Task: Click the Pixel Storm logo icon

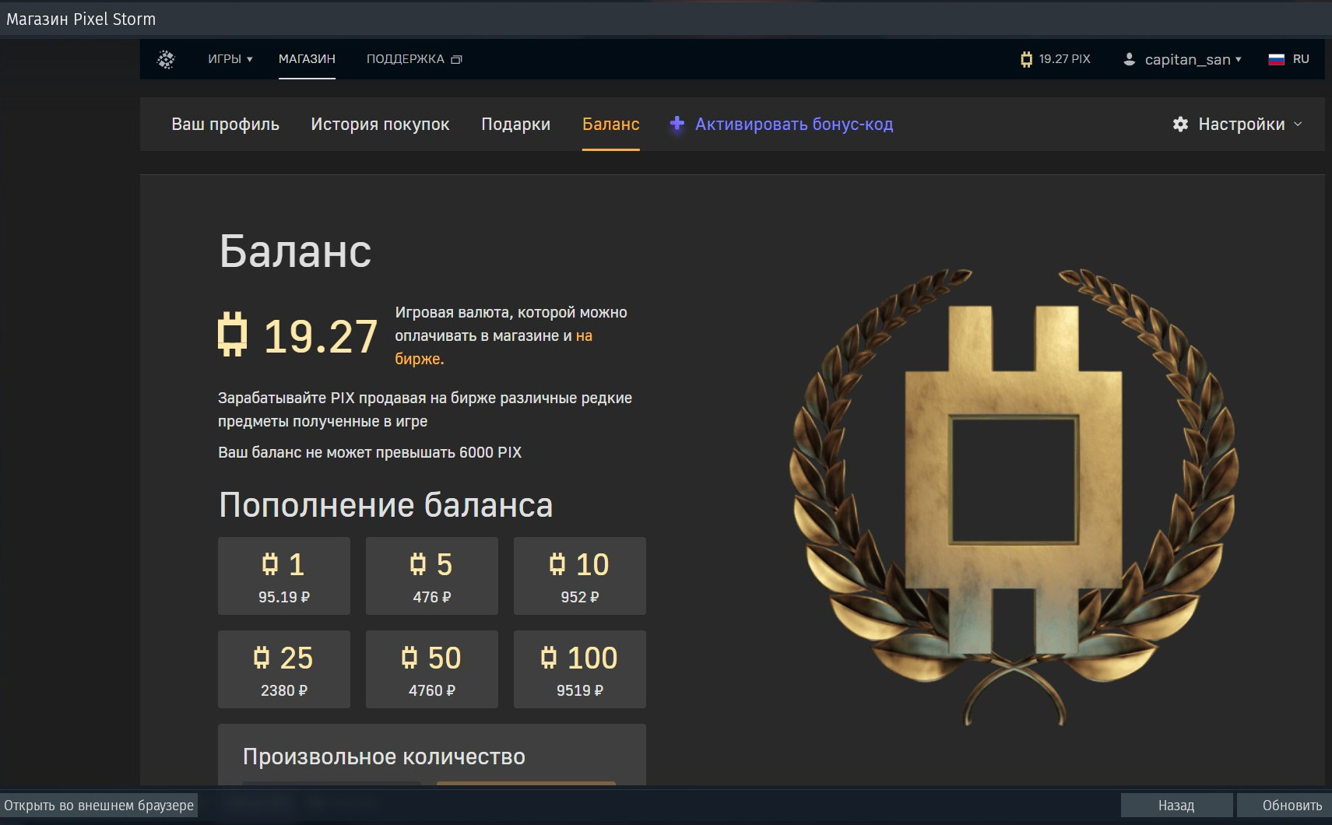Action: (x=166, y=59)
